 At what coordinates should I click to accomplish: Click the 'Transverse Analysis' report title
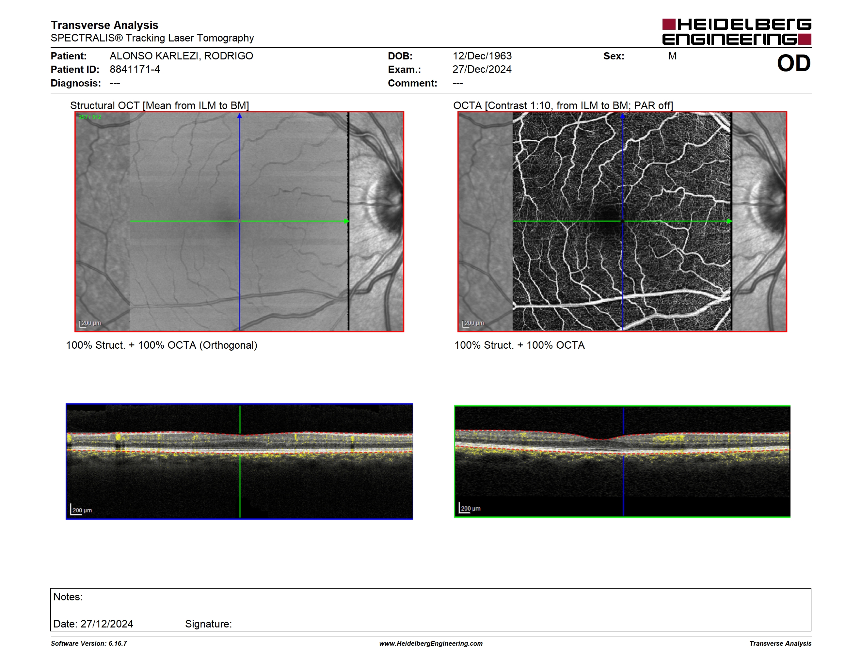104,25
